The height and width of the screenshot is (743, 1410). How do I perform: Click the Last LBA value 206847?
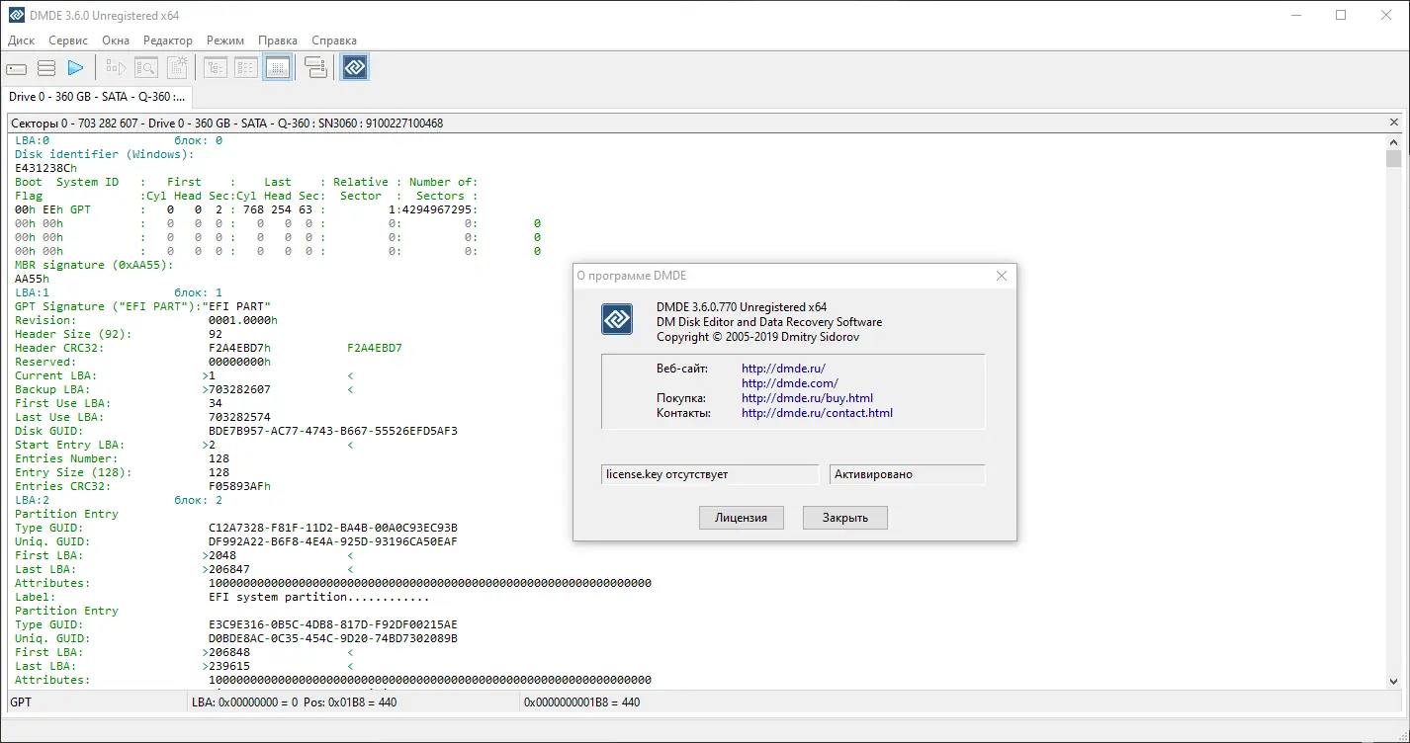(229, 569)
